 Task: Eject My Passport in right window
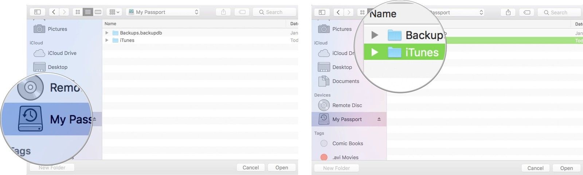pyautogui.click(x=379, y=119)
